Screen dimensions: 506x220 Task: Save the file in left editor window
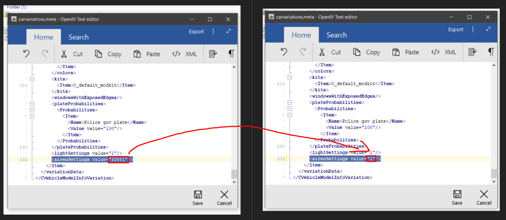tap(198, 198)
